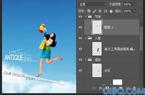Select the 人像 group name
Image resolution: width=145 pixels, height=95 pixels.
[x=98, y=38]
